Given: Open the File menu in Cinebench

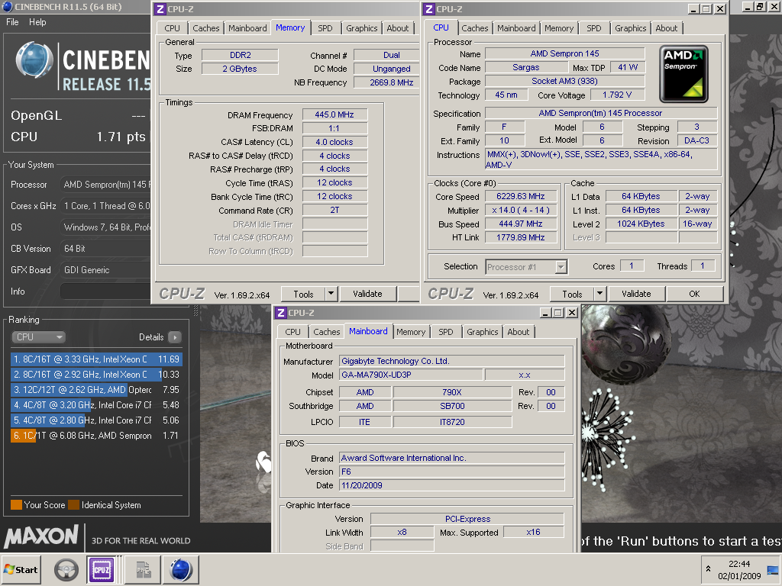Looking at the screenshot, I should 12,22.
